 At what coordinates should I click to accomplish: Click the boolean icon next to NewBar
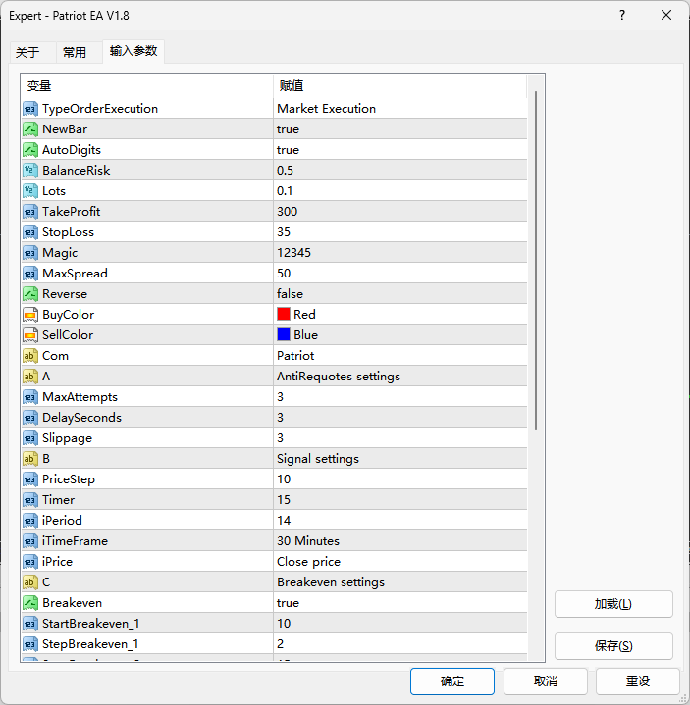(30, 129)
